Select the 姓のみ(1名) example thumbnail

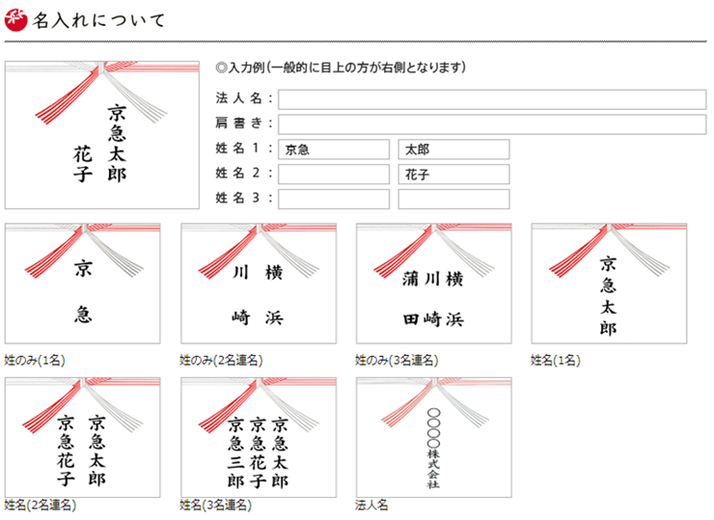pyautogui.click(x=83, y=284)
